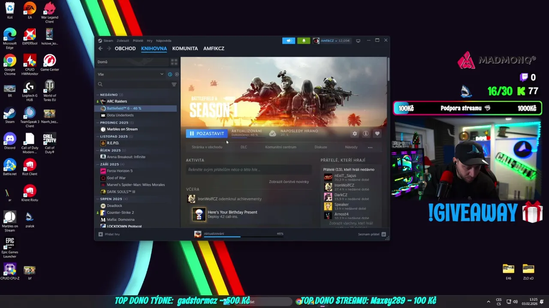This screenshot has width=549, height=308.
Task: Open the Battle.net desktop icon
Action: click(9, 167)
